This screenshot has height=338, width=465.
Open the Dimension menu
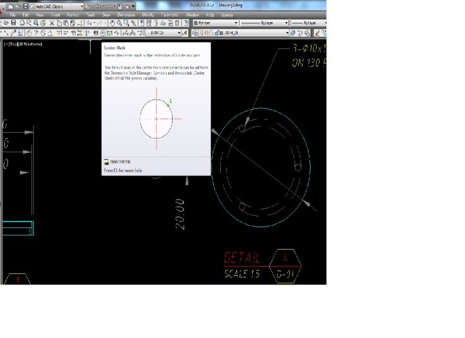click(x=126, y=15)
